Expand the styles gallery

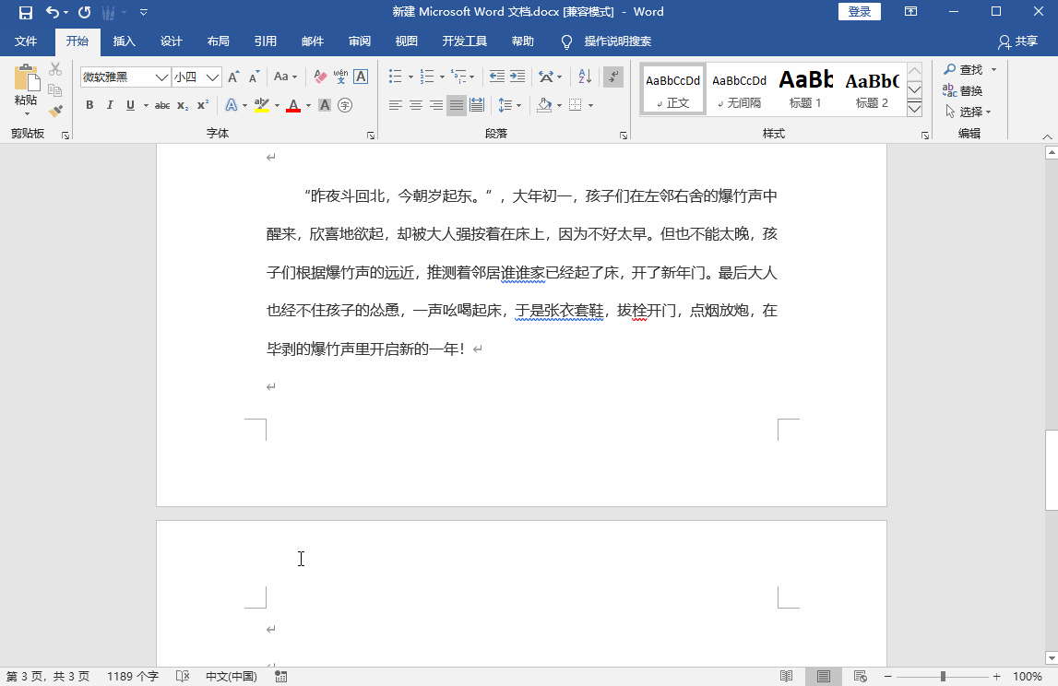tap(914, 110)
